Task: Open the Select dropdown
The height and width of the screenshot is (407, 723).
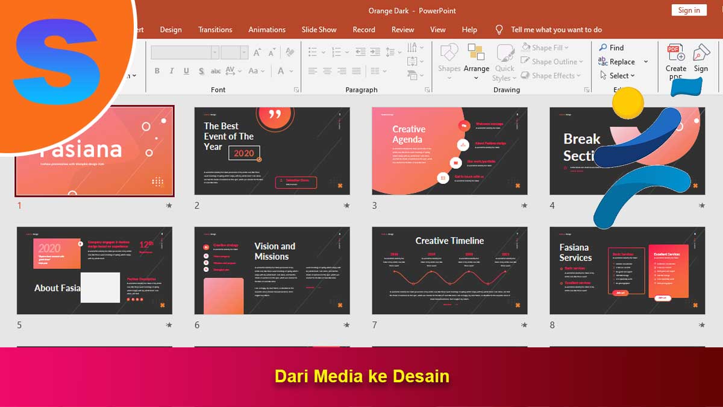Action: click(x=618, y=76)
